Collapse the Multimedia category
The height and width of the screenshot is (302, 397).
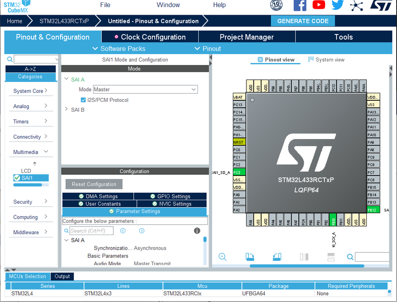tap(30, 152)
